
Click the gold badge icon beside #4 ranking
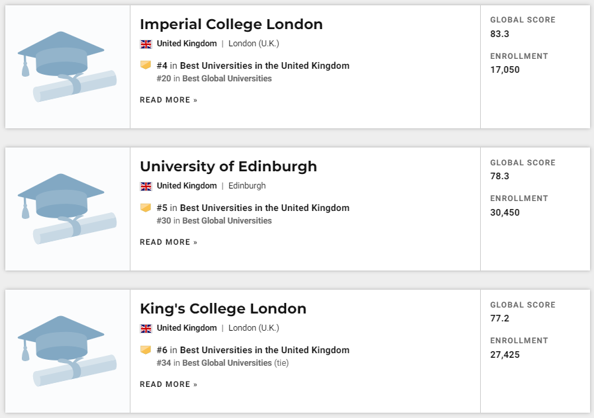[146, 65]
